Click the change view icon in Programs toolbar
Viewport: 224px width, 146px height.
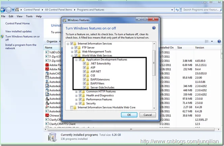coord(206,41)
